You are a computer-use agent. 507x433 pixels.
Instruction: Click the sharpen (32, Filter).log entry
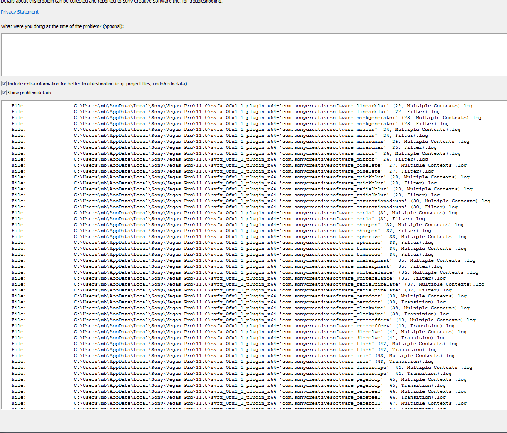pos(221,231)
